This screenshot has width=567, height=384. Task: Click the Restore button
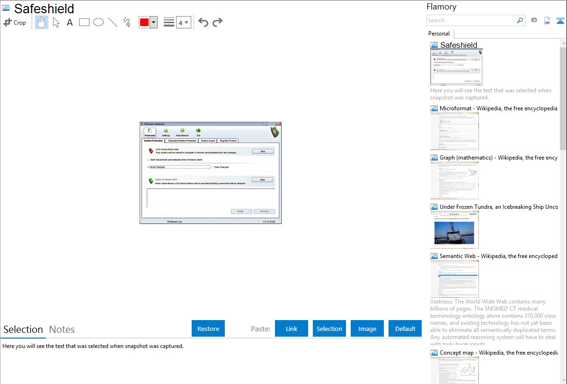click(208, 329)
